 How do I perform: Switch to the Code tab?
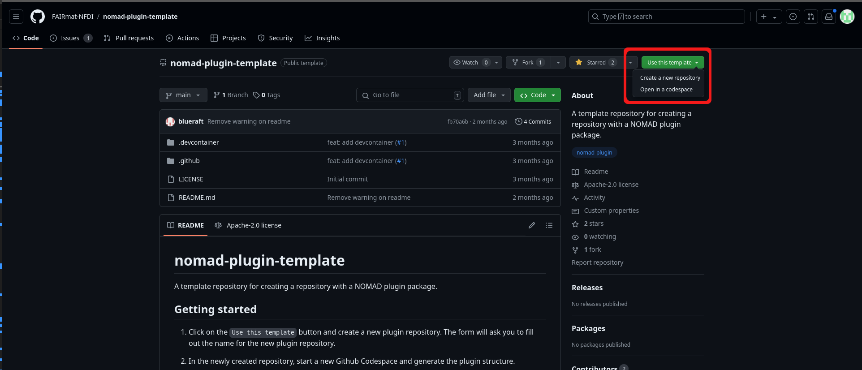(26, 38)
